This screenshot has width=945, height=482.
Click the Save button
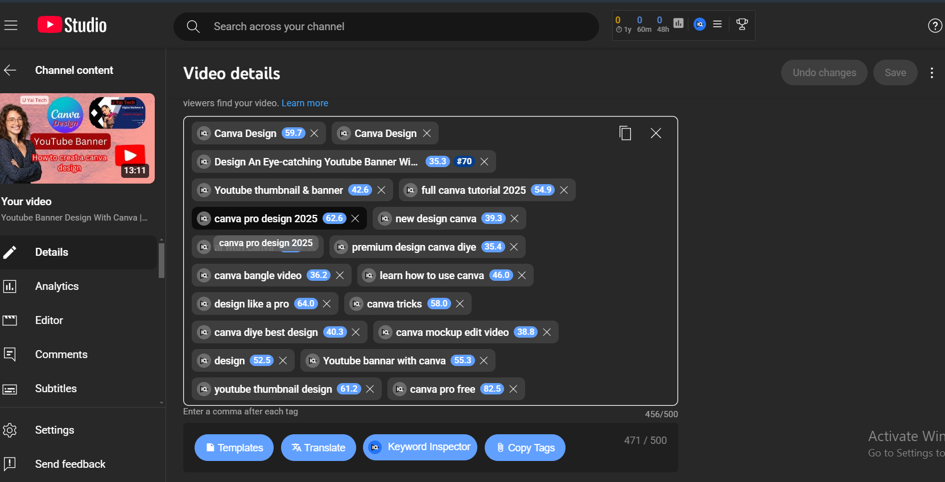[x=896, y=73]
